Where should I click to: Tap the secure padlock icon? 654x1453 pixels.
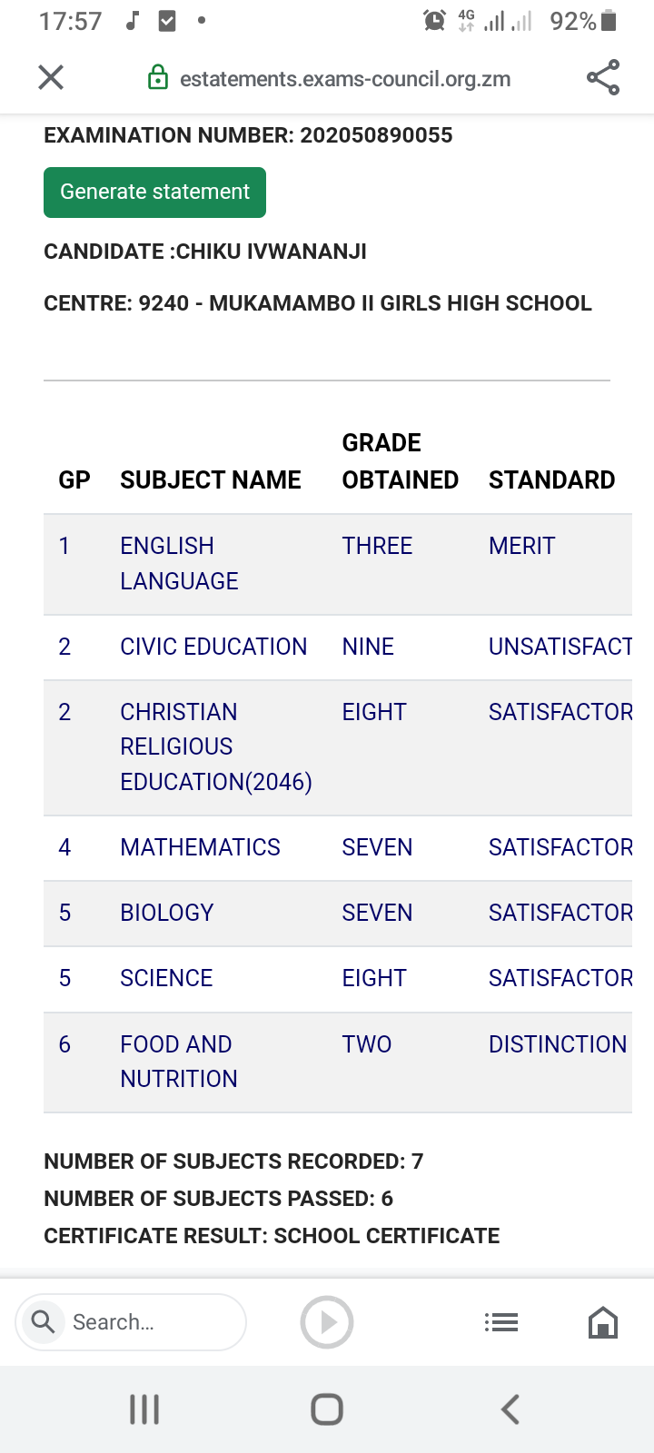(x=158, y=78)
